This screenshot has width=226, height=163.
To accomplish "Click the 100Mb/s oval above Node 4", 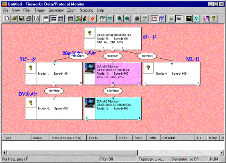I will coord(147,56).
